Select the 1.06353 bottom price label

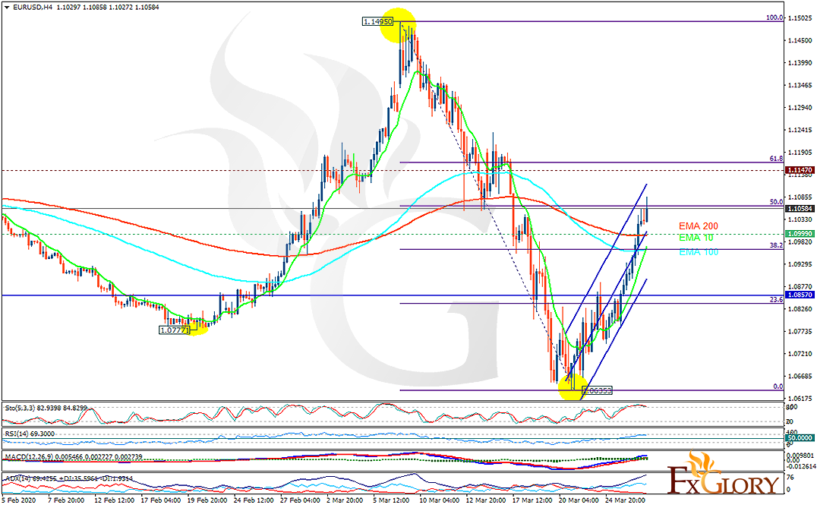coord(597,390)
